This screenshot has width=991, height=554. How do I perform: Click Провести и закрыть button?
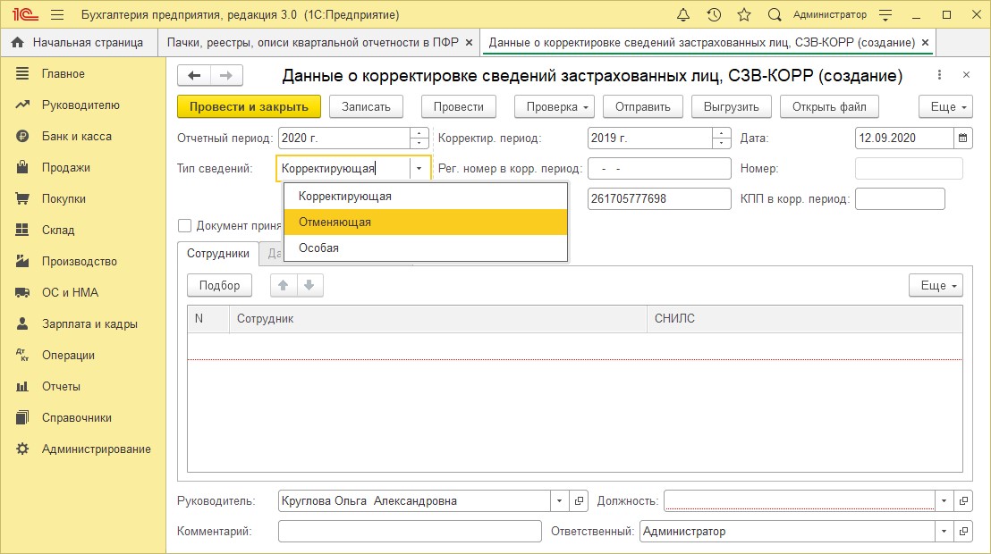point(249,106)
